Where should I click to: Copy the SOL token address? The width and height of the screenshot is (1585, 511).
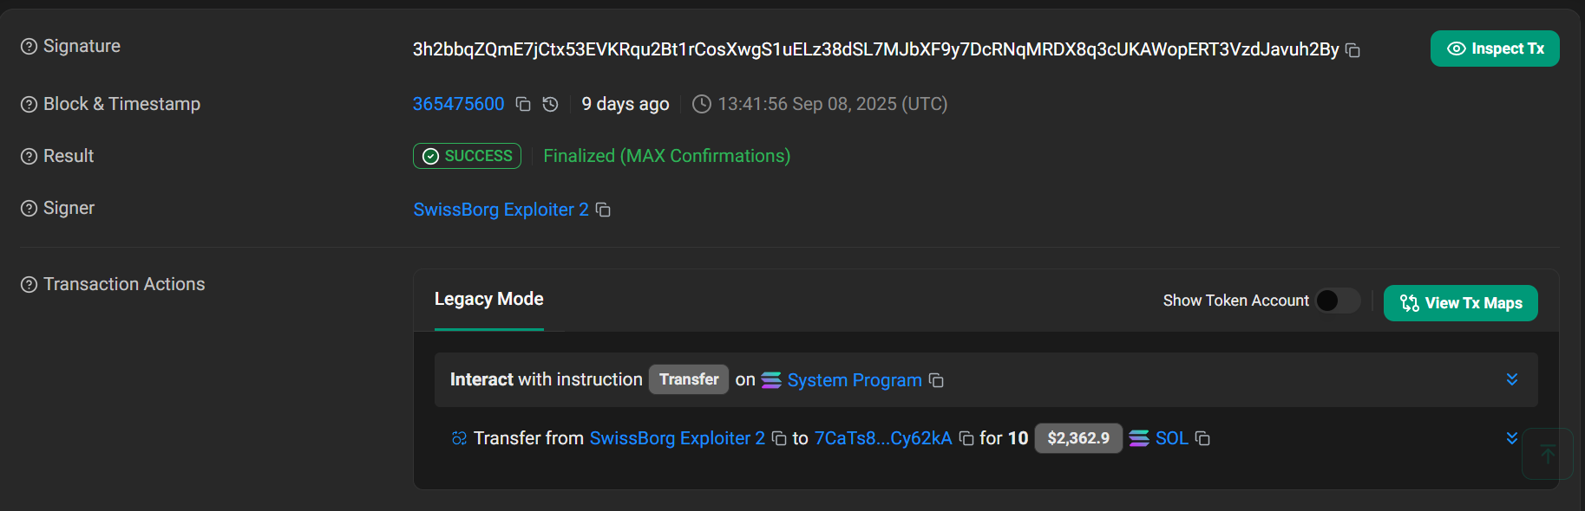[1202, 438]
